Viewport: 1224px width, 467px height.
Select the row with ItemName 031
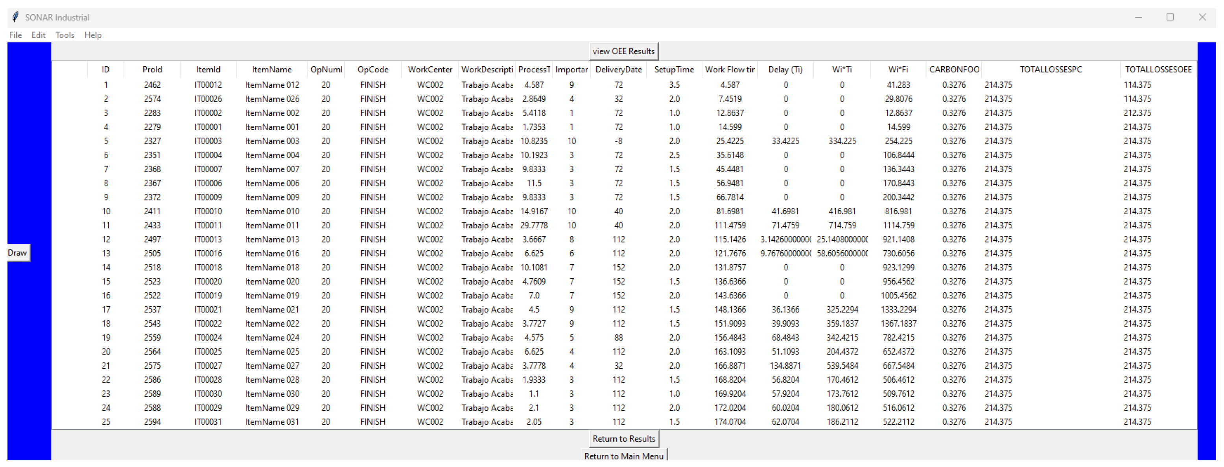click(272, 422)
